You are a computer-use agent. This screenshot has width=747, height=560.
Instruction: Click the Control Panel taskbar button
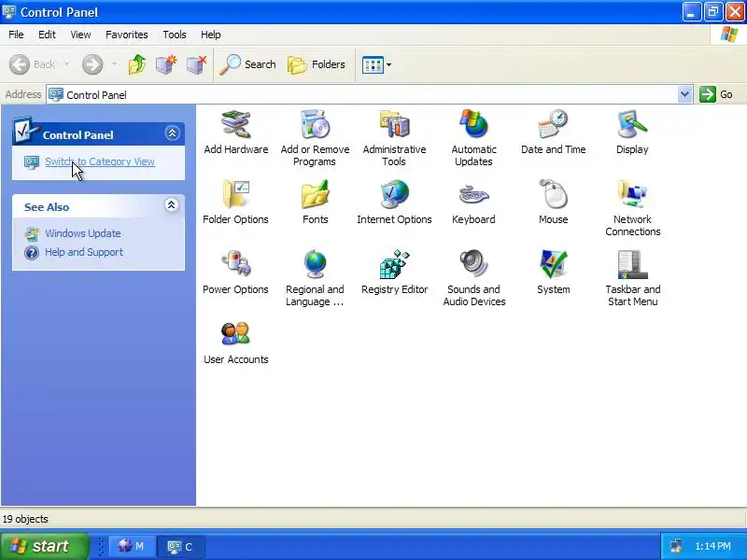[x=181, y=547]
